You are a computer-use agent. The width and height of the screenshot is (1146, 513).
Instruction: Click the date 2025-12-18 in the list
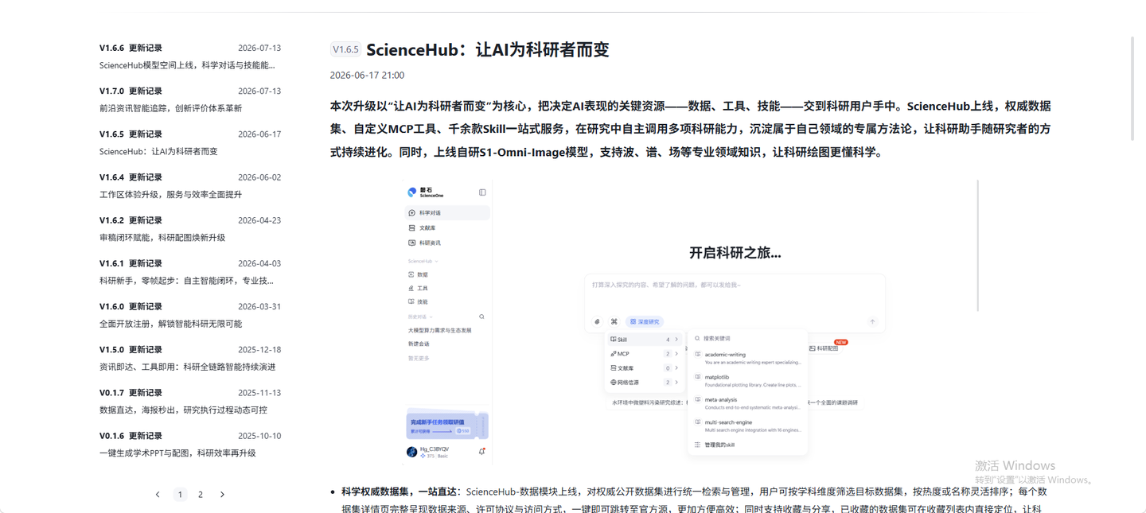pos(259,350)
